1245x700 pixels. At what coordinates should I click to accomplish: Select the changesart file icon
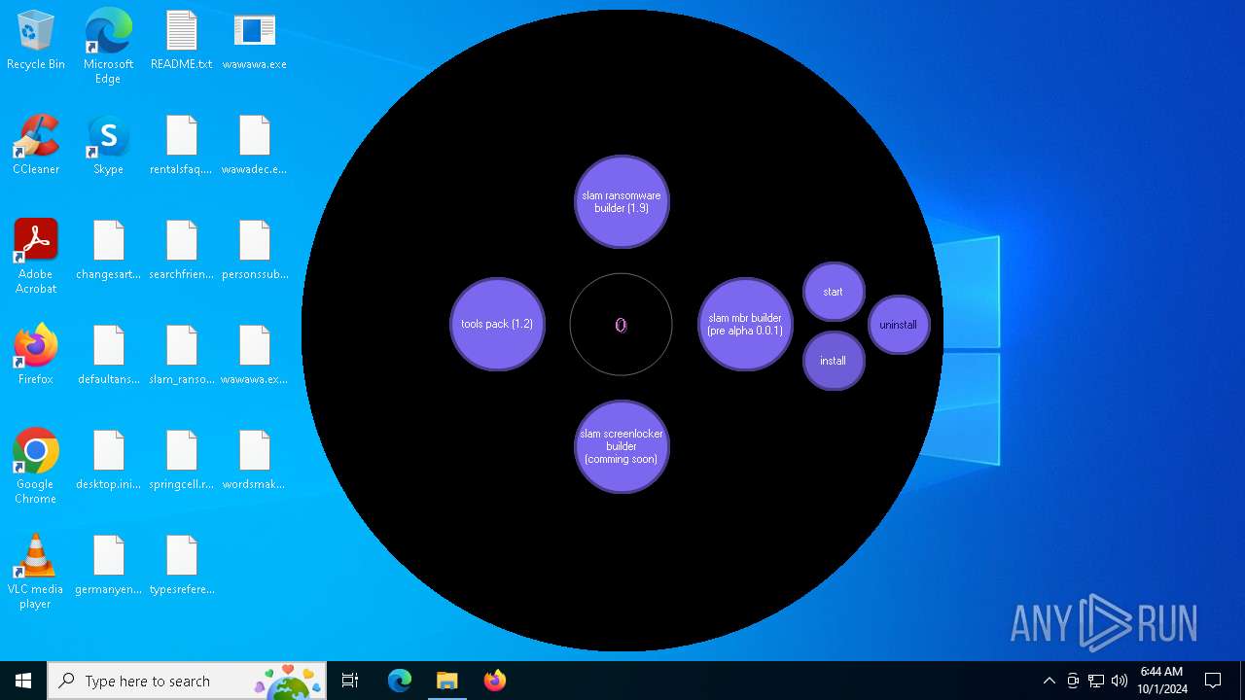(x=108, y=251)
